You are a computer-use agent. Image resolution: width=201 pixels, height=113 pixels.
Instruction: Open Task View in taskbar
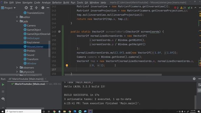click(49, 111)
